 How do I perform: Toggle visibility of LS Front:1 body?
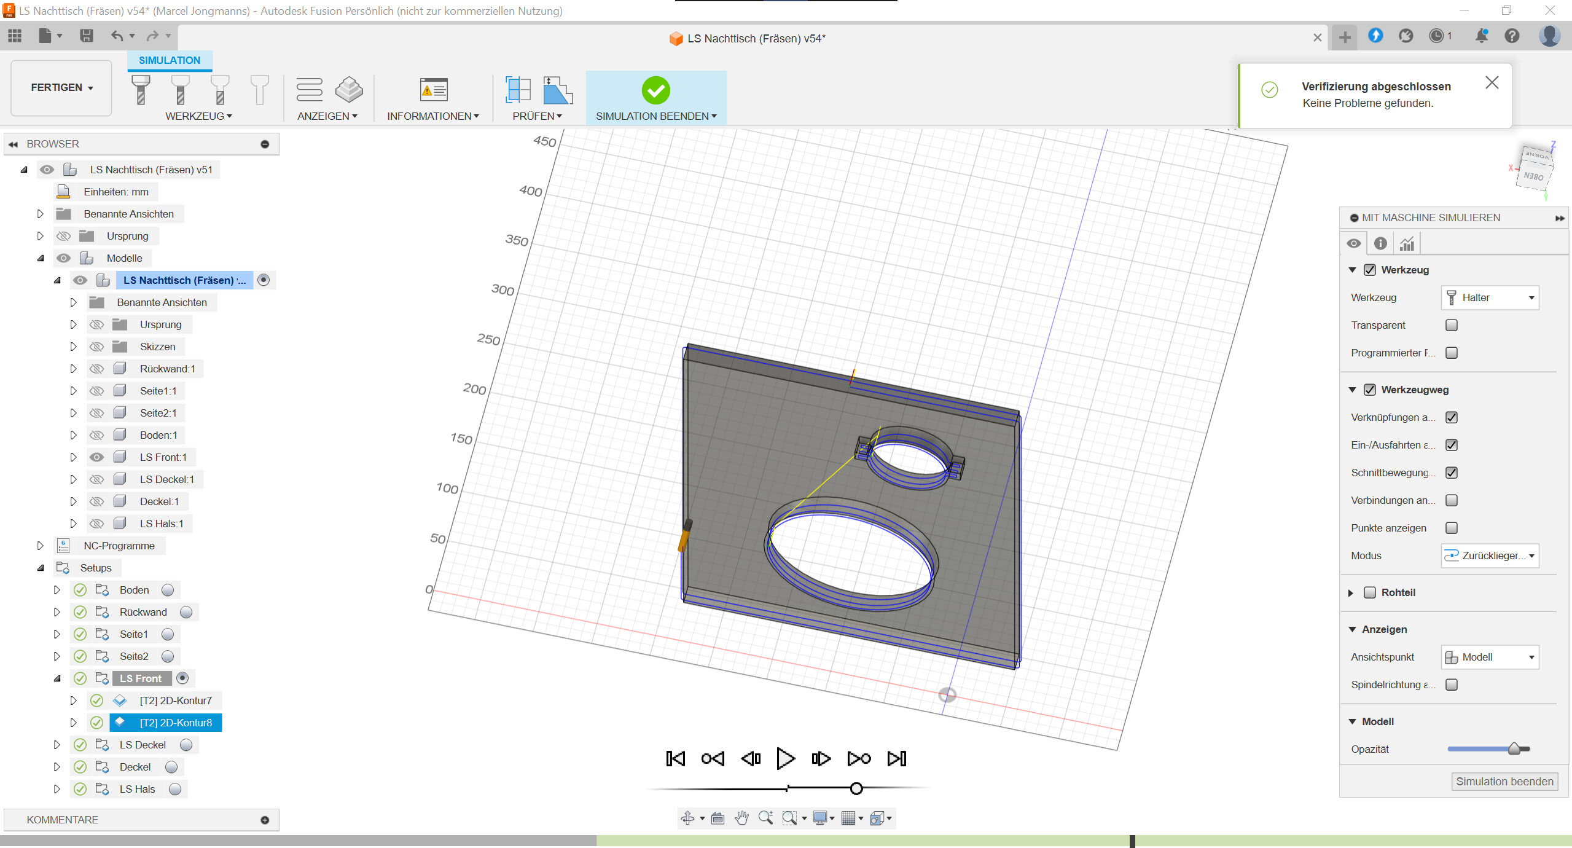[96, 457]
